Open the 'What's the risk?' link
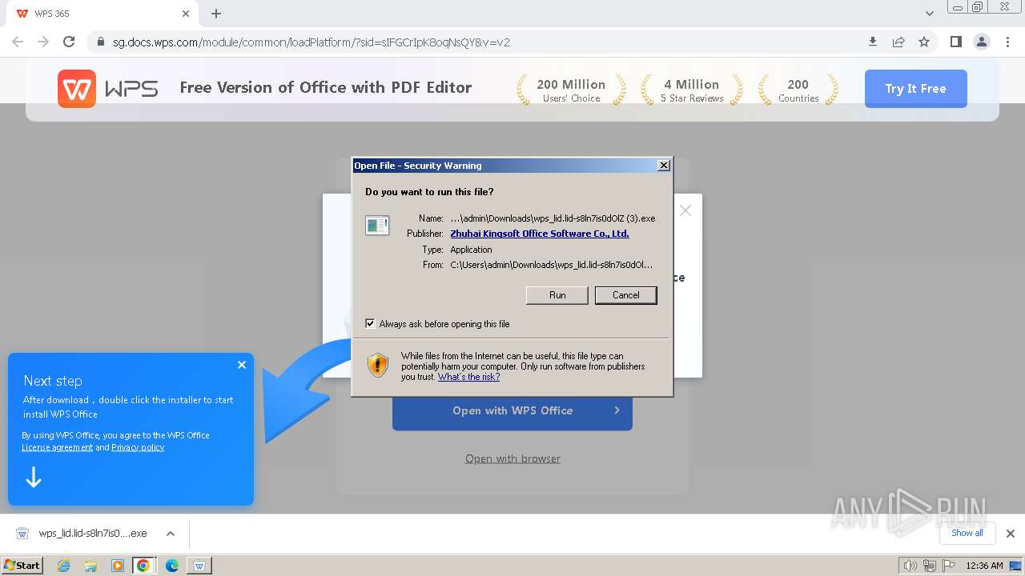 [468, 377]
